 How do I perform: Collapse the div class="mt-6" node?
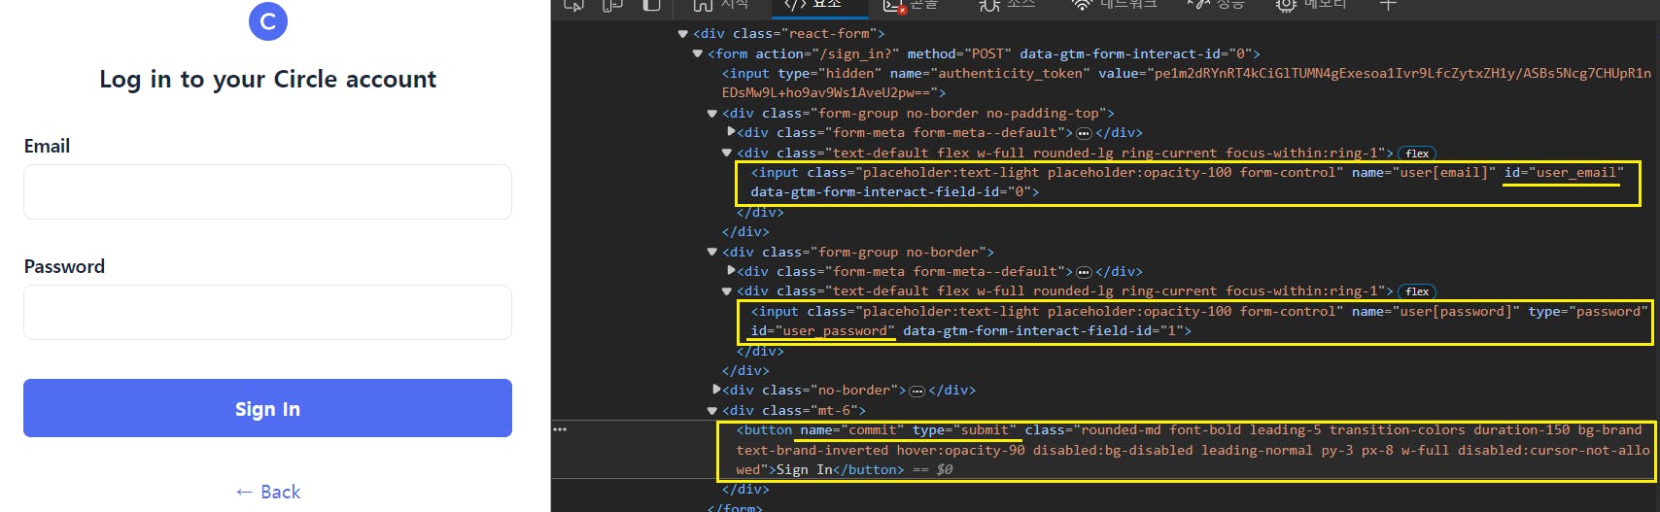[x=712, y=411]
